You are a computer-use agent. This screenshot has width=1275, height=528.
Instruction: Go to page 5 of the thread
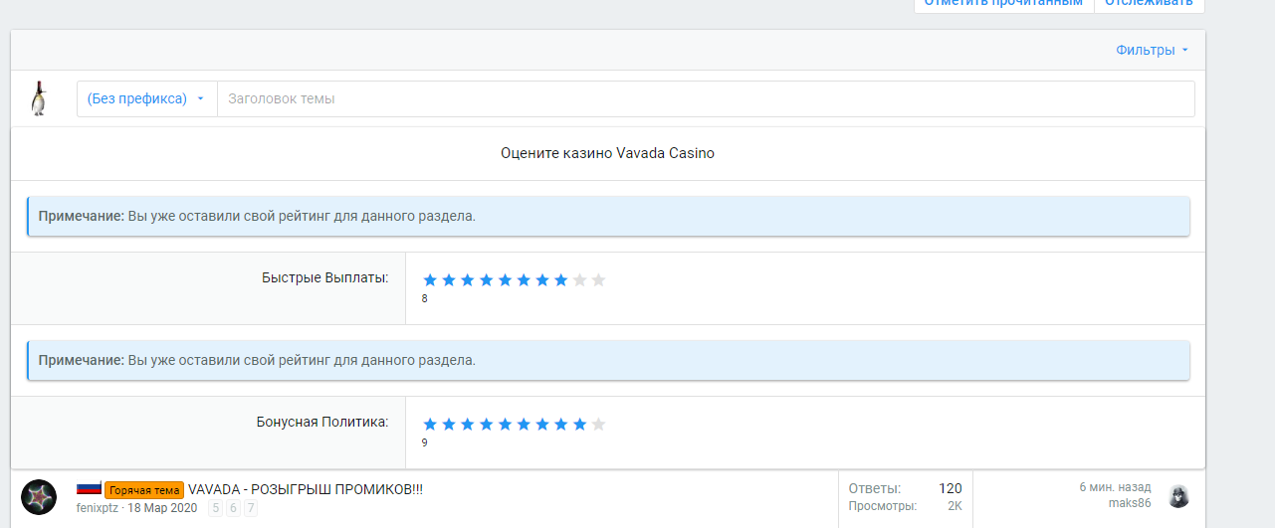pos(215,508)
